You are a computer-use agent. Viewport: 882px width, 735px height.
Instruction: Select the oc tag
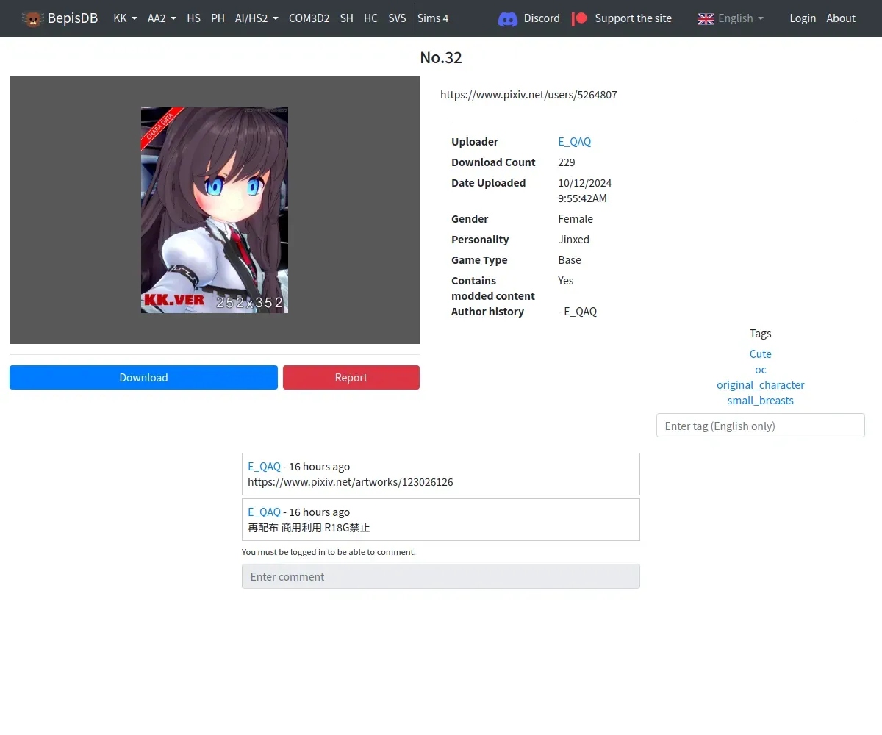pyautogui.click(x=761, y=370)
